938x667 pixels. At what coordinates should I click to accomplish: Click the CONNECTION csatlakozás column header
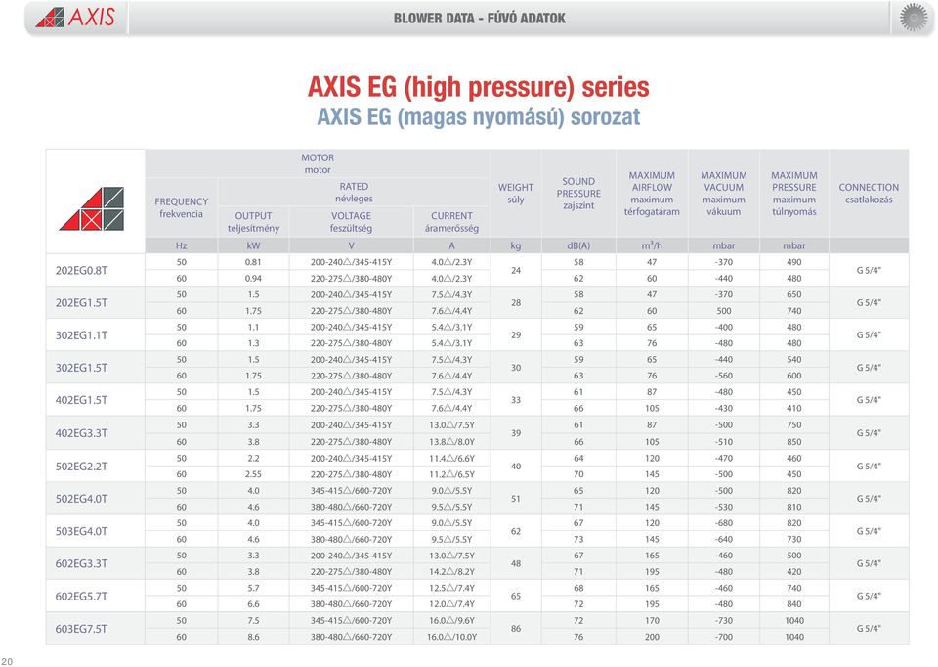[x=869, y=193]
